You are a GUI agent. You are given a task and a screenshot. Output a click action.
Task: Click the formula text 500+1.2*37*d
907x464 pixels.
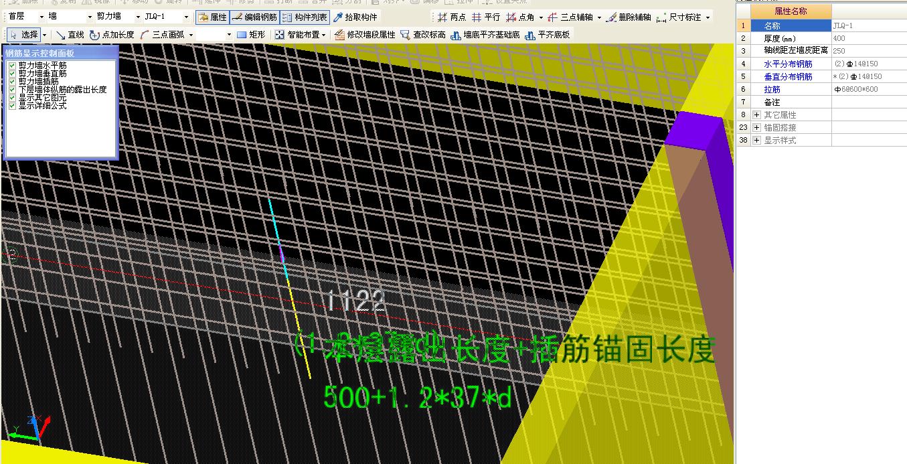[x=418, y=397]
